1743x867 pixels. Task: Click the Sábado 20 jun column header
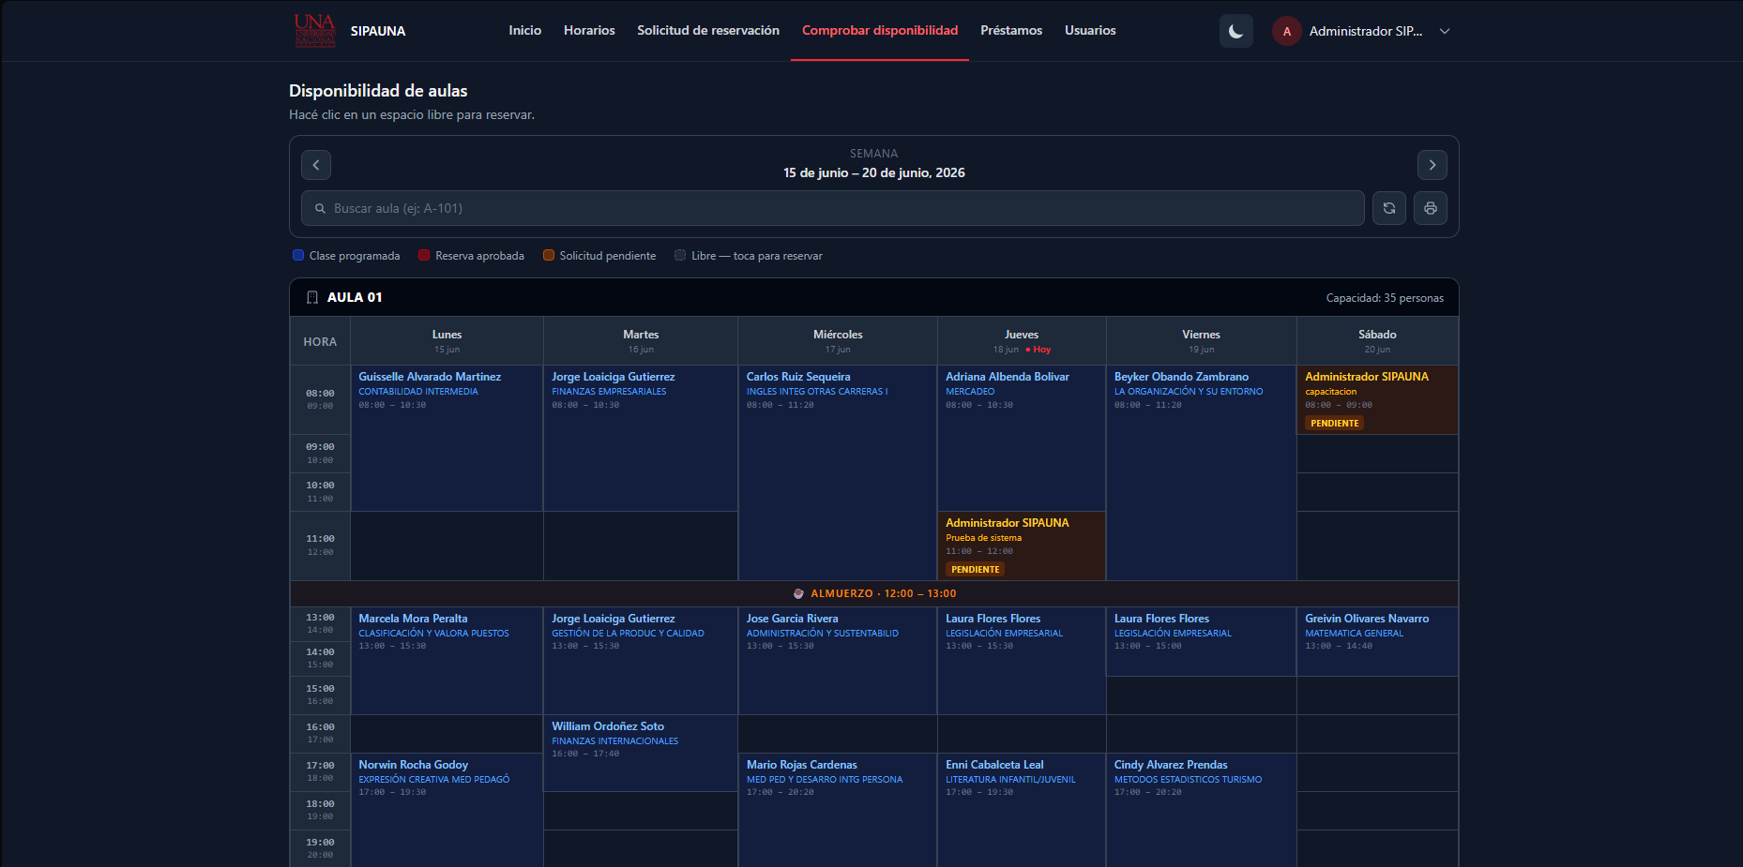coord(1377,341)
